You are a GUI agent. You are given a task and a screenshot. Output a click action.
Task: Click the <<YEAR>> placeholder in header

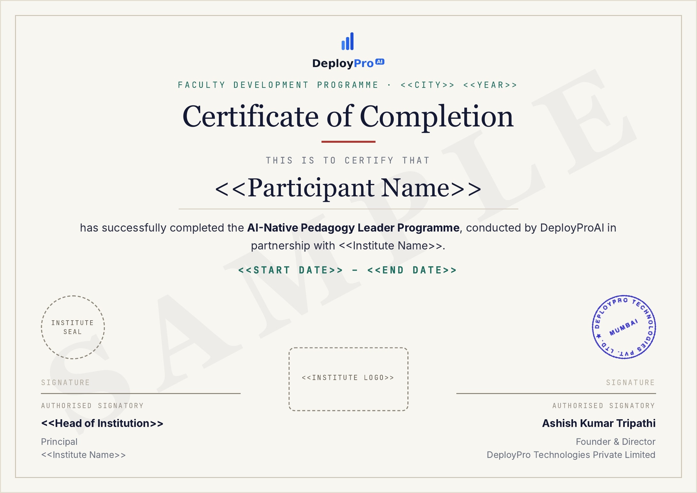pyautogui.click(x=490, y=85)
